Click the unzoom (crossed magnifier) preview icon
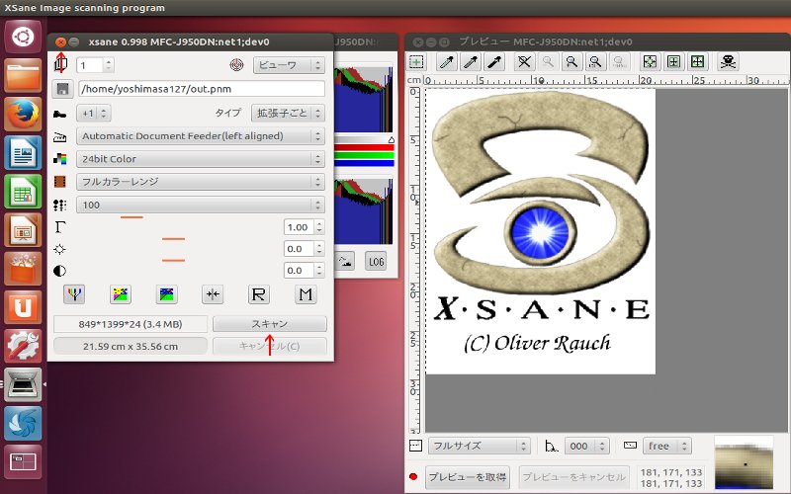This screenshot has width=791, height=494. click(x=524, y=62)
